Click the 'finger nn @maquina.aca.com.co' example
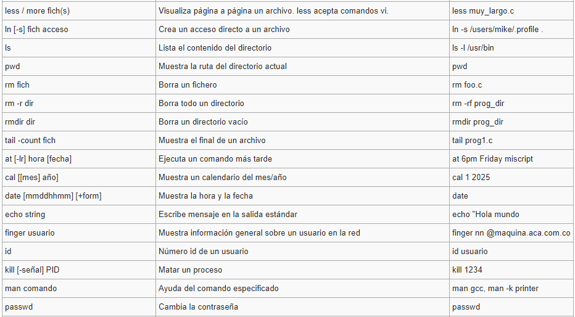The width and height of the screenshot is (575, 317). tap(511, 233)
